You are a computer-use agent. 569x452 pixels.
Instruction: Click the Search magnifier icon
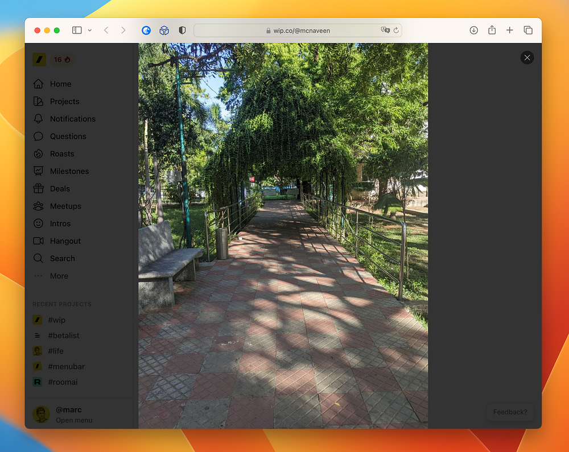tap(38, 258)
